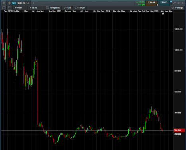Click the product info circle icon
Viewport: 186px width, 150px height.
point(10,3)
